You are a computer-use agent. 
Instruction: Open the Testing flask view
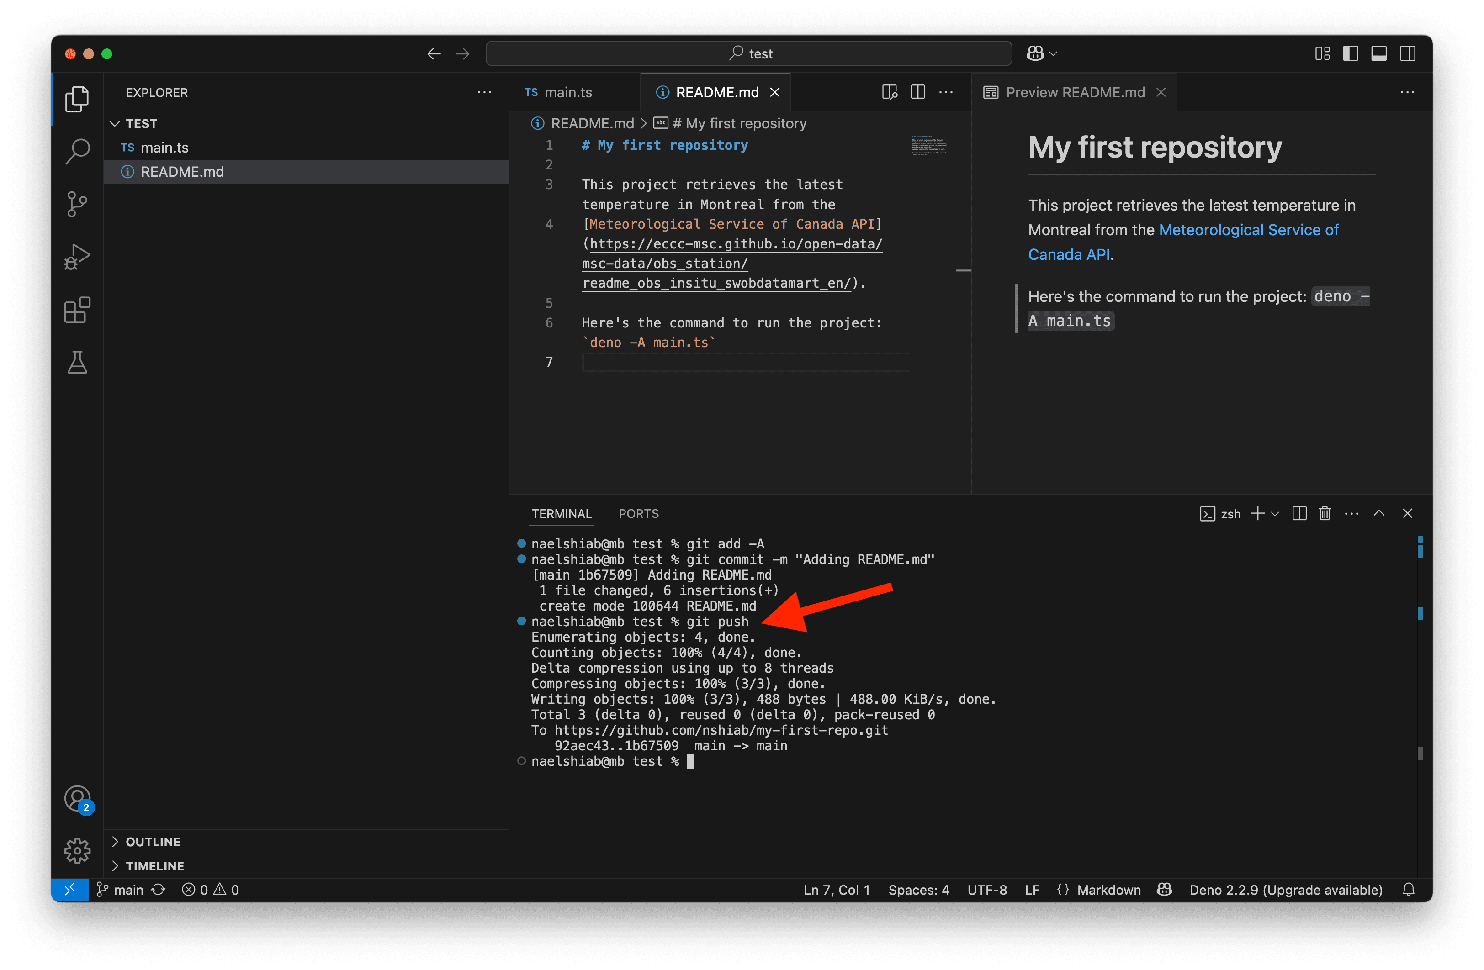77,362
